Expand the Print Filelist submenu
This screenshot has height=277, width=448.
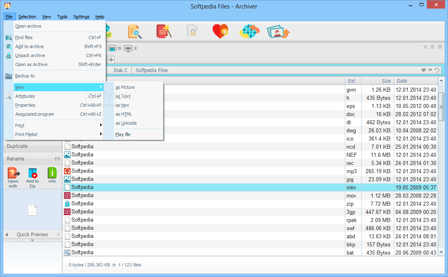pos(59,134)
